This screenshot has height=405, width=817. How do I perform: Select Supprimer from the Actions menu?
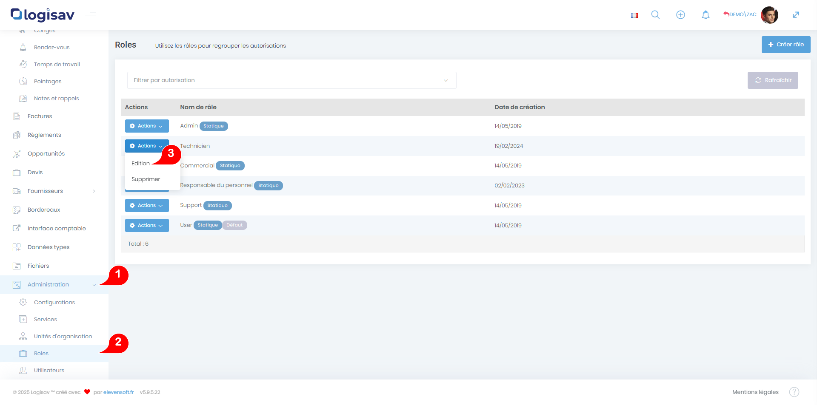[146, 179]
